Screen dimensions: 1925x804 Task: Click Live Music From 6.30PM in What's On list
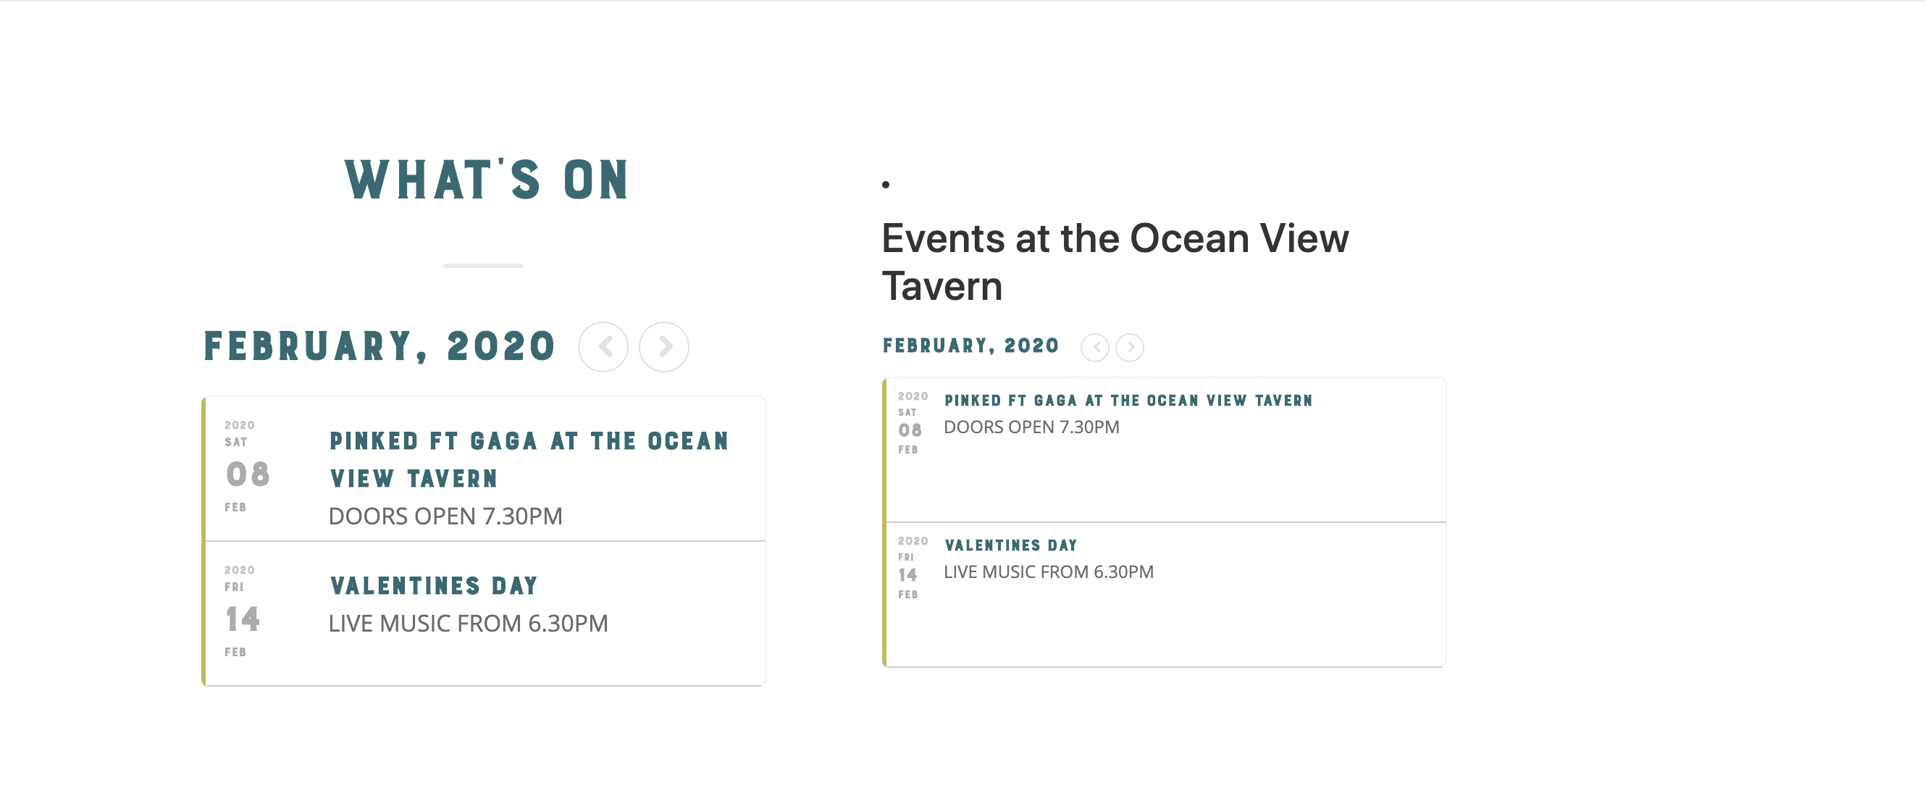click(x=468, y=623)
